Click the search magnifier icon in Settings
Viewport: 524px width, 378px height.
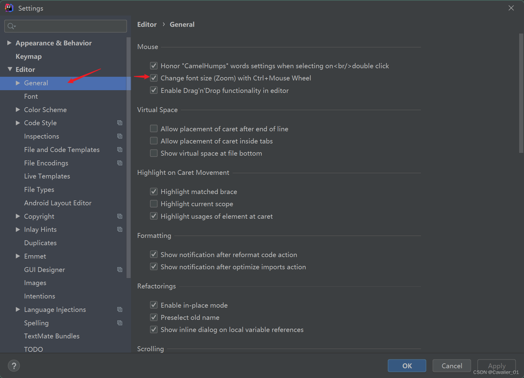[x=11, y=26]
